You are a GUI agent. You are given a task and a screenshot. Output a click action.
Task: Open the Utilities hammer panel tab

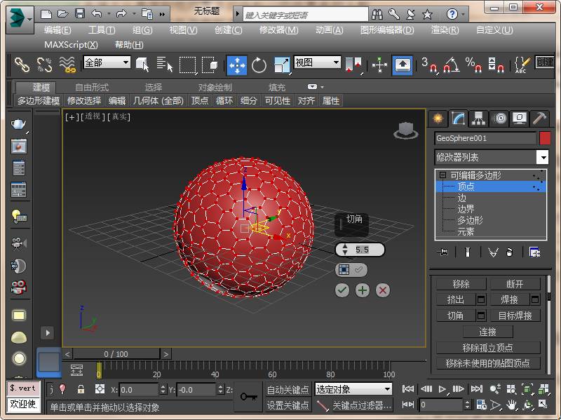539,118
